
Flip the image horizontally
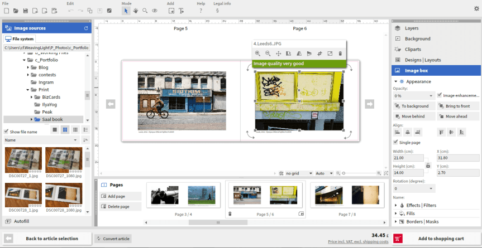(x=299, y=54)
